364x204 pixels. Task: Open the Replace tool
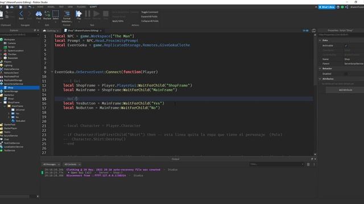(x=47, y=15)
